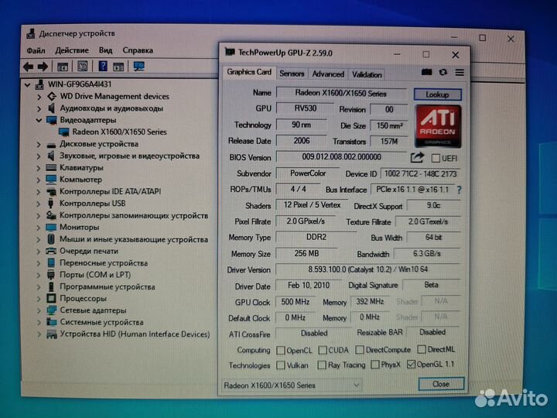Click the blue Help question mark toolbar icon

click(x=103, y=66)
